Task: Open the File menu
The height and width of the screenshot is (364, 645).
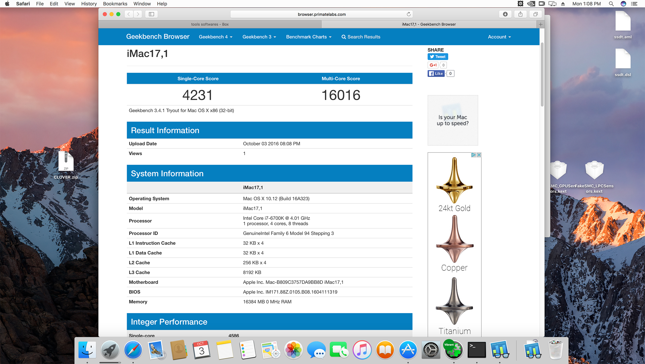Action: [40, 4]
